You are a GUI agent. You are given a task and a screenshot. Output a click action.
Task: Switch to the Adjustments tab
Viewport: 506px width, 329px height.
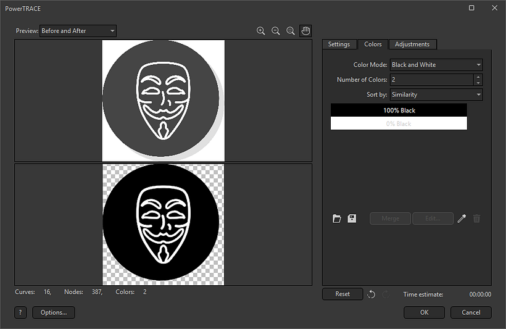(x=413, y=44)
